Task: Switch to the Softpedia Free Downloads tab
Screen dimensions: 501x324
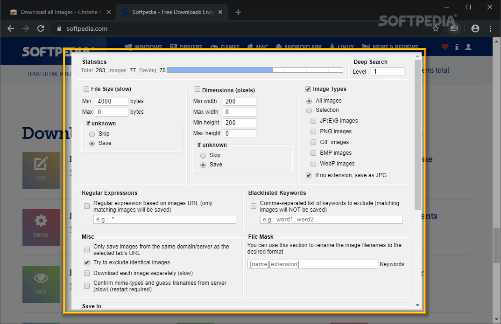Action: pyautogui.click(x=172, y=12)
